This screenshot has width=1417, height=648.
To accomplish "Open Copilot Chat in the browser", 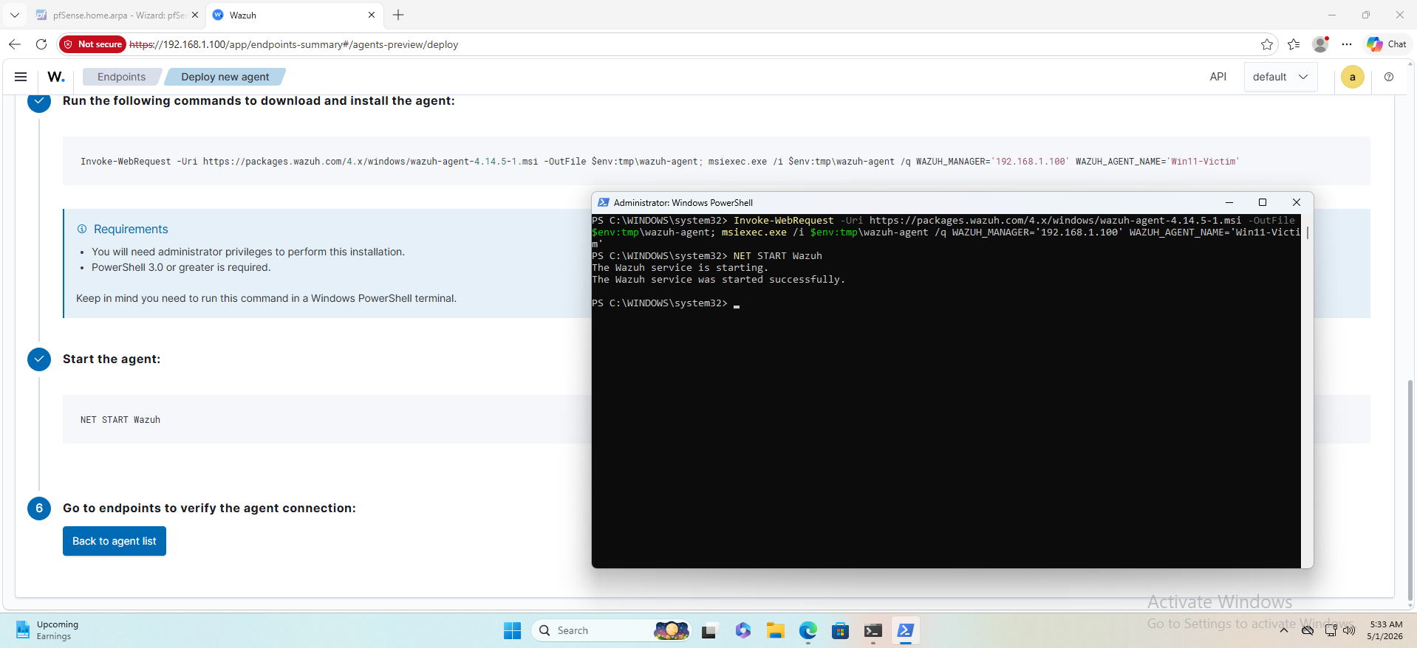I will [x=1386, y=44].
